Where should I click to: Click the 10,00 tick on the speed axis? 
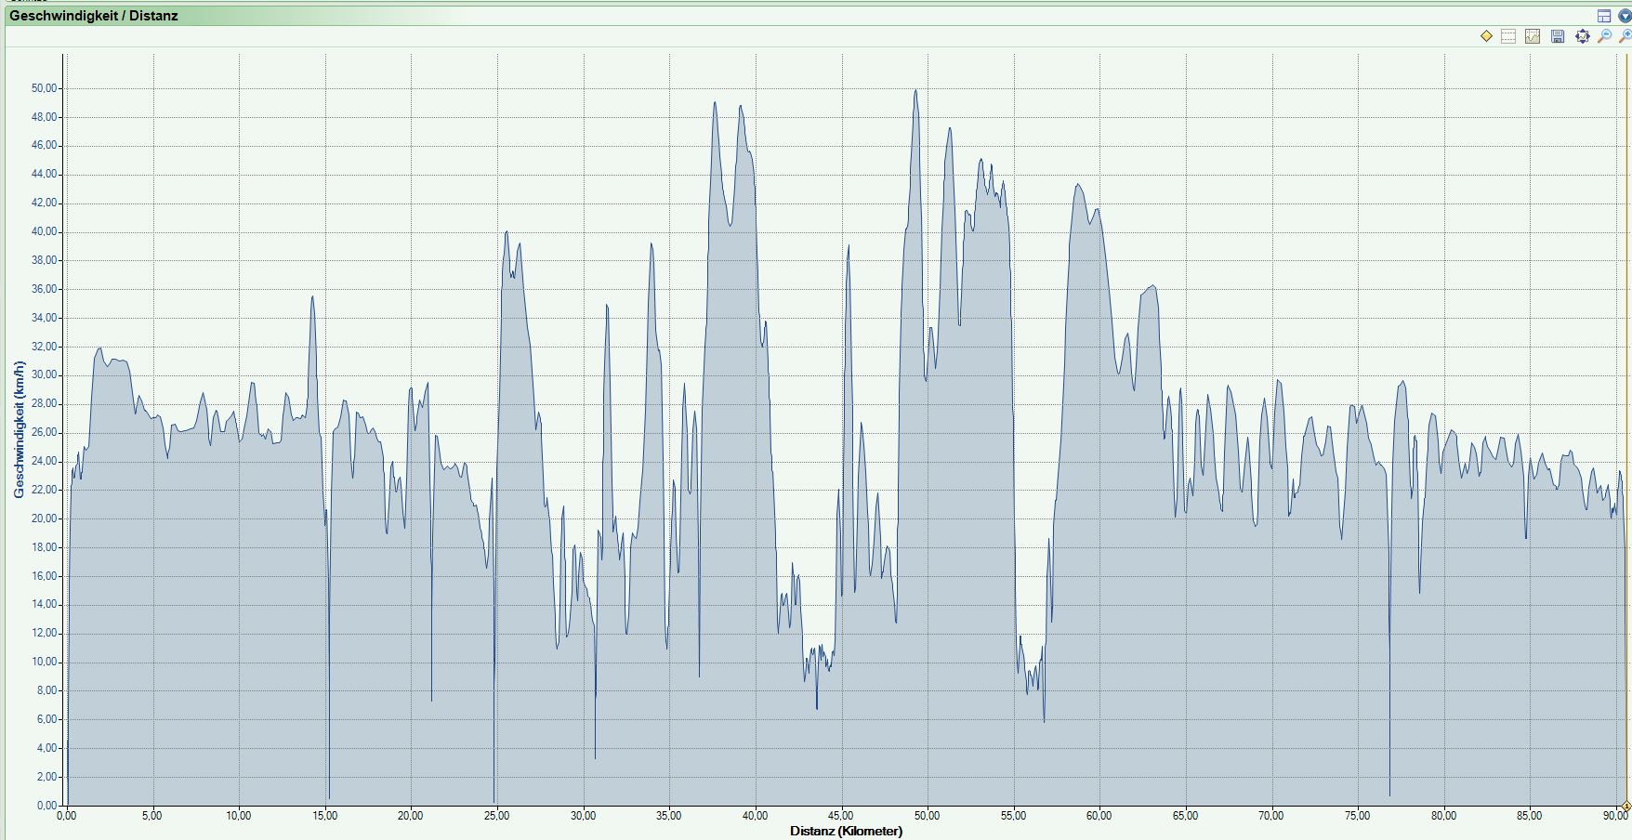click(45, 663)
